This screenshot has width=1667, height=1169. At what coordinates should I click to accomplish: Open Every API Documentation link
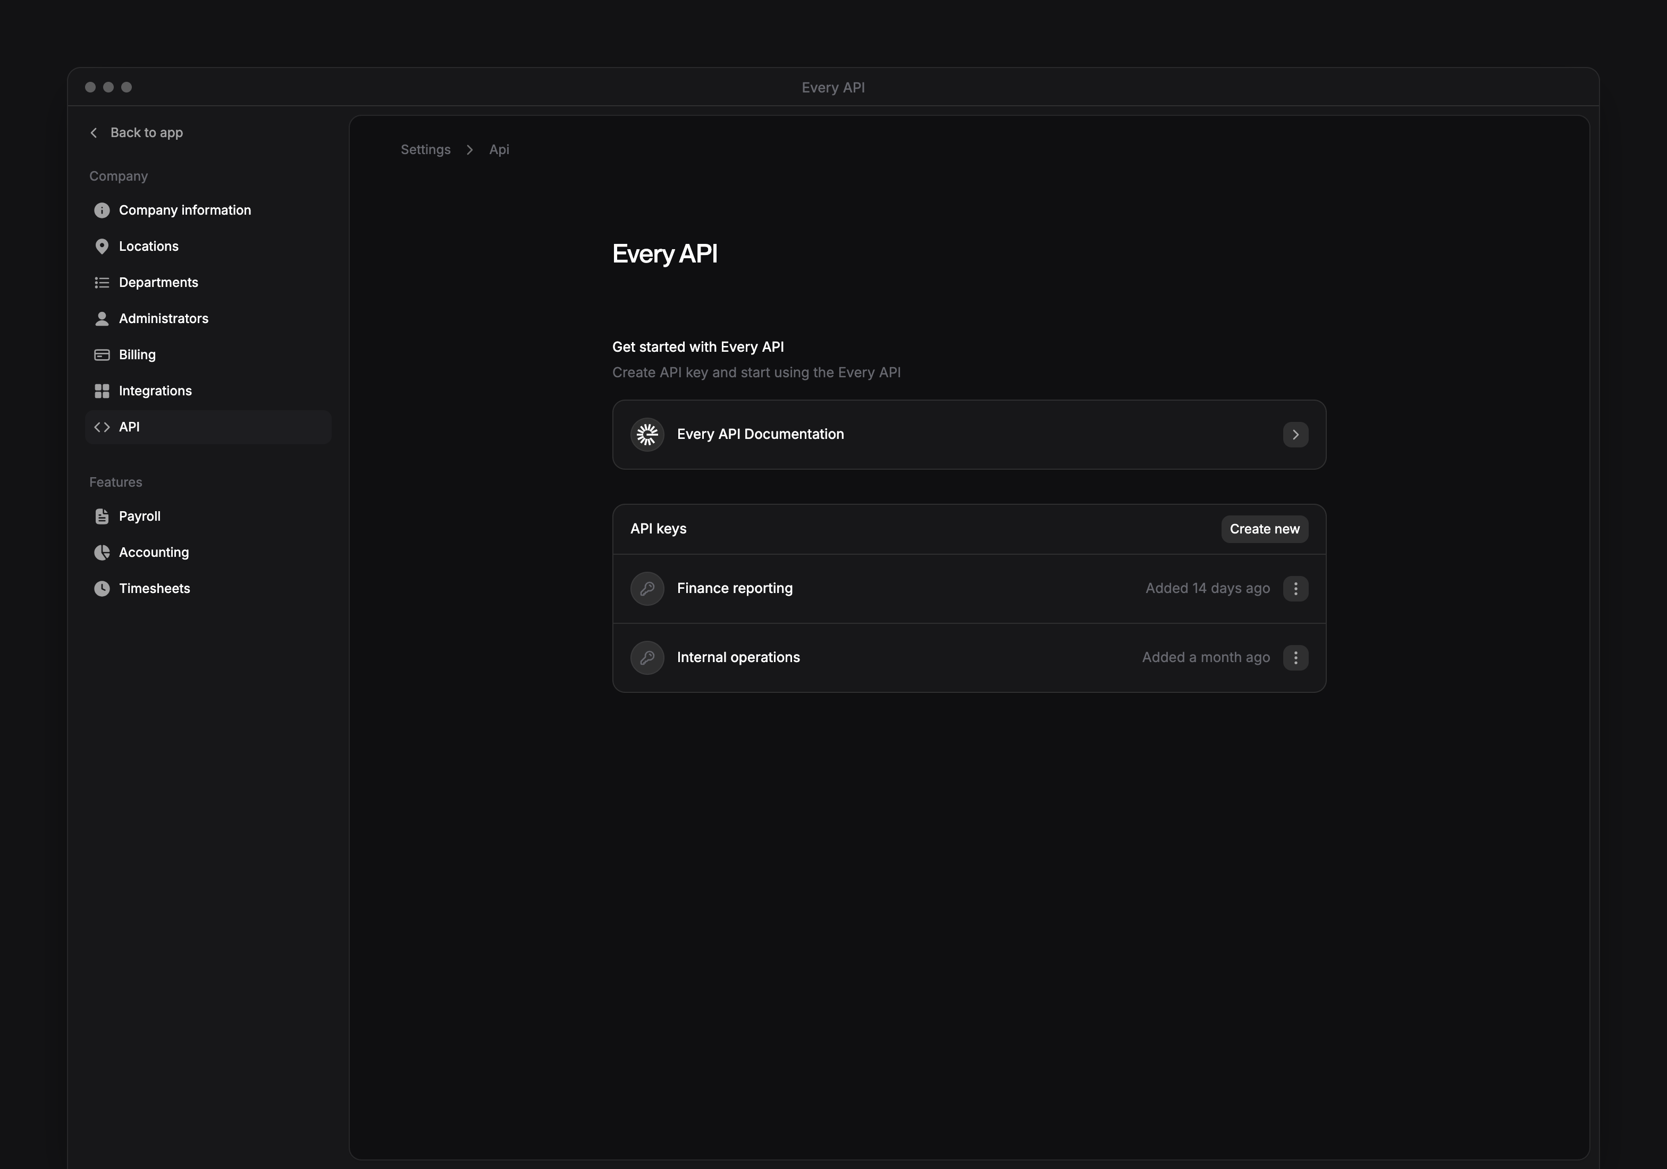(969, 435)
